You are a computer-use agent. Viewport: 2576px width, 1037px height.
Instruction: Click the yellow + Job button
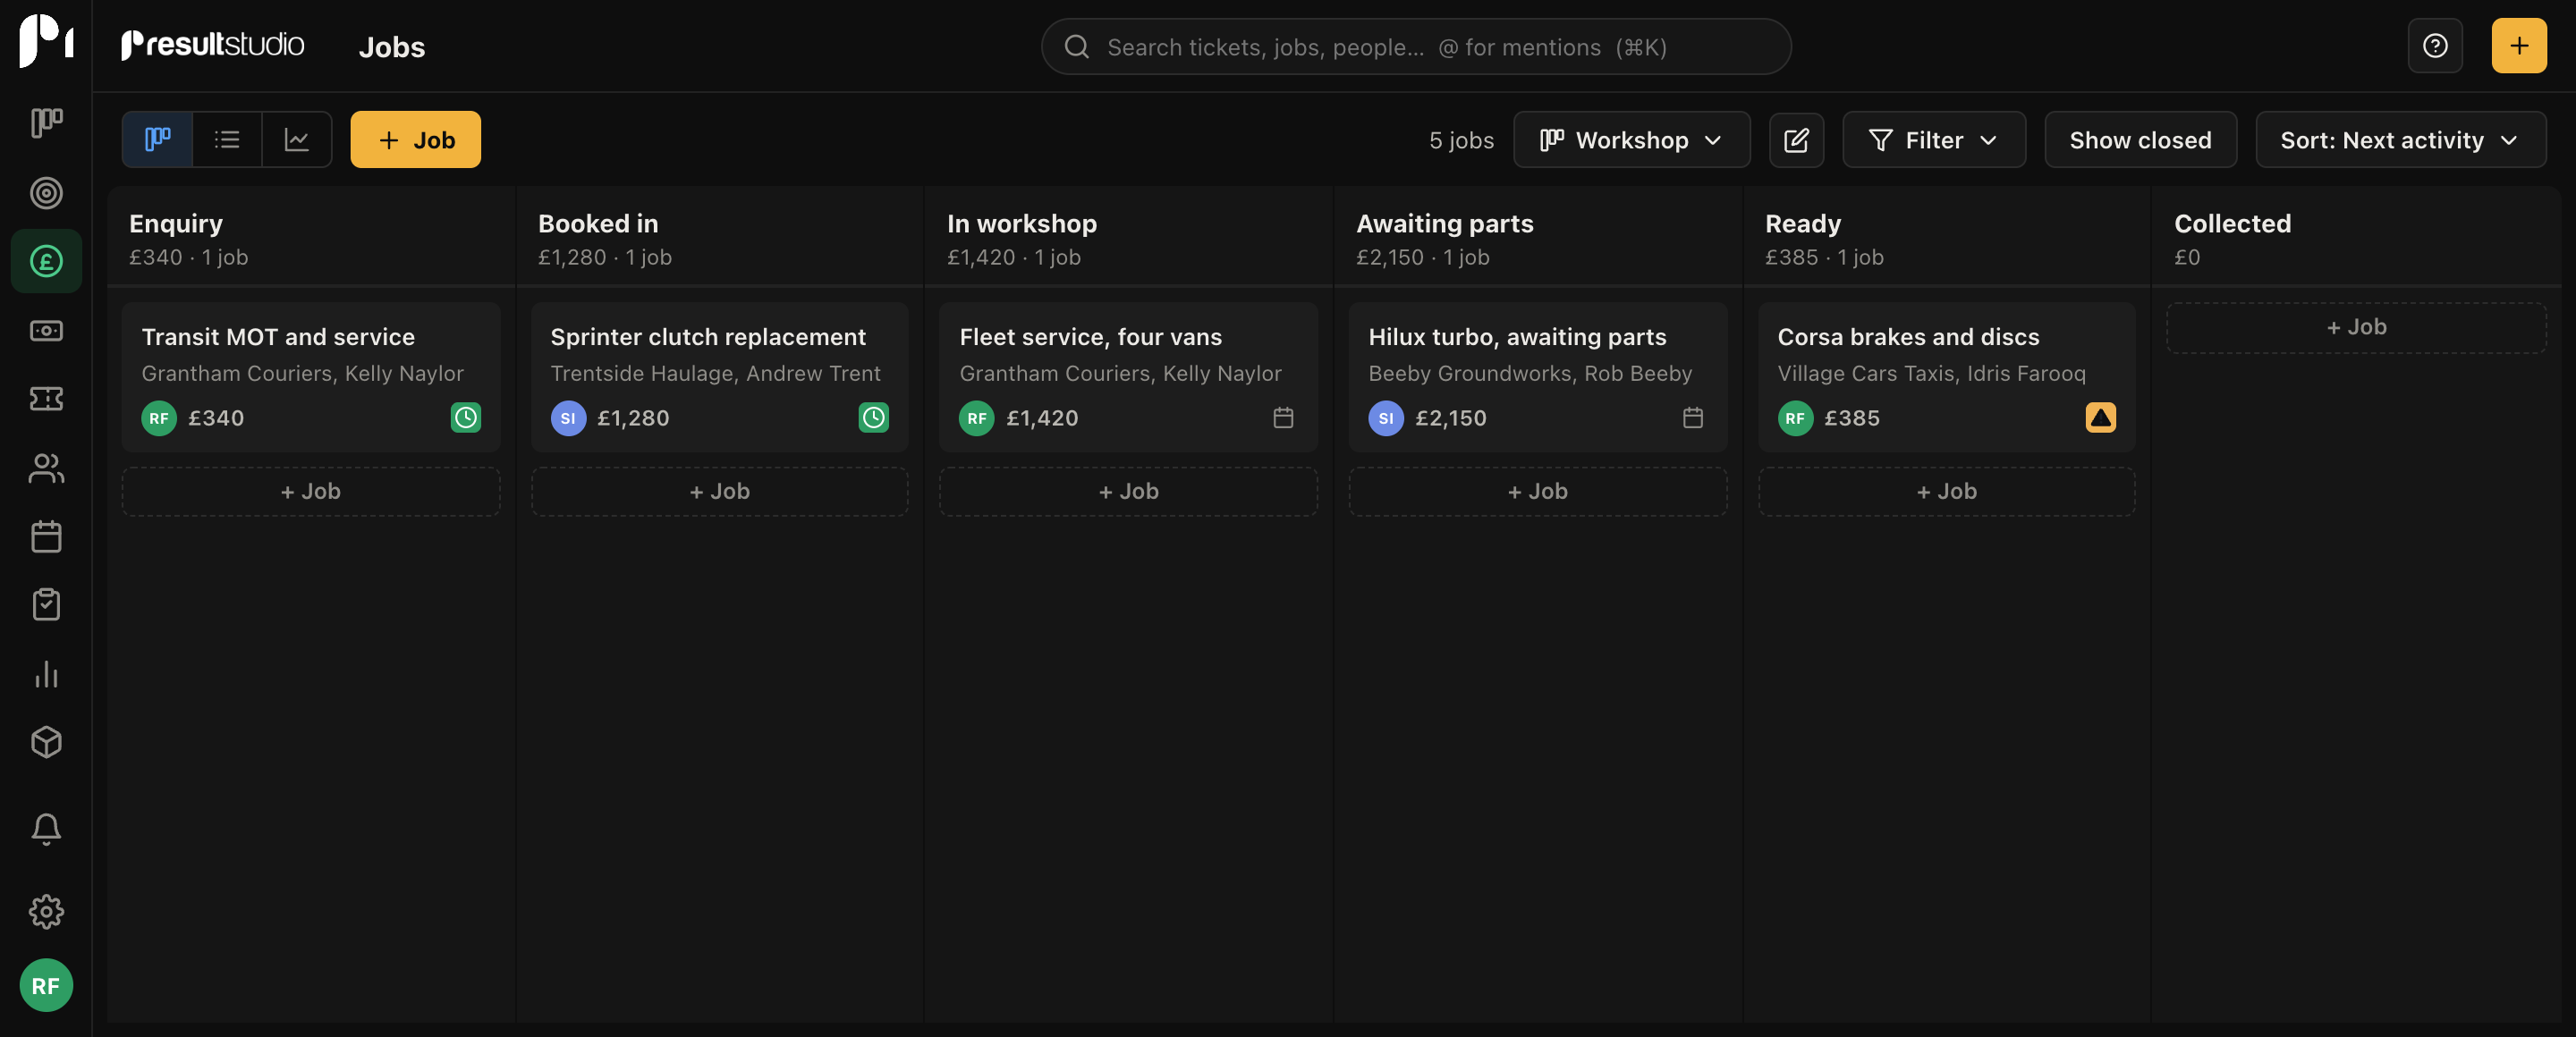pyautogui.click(x=415, y=139)
